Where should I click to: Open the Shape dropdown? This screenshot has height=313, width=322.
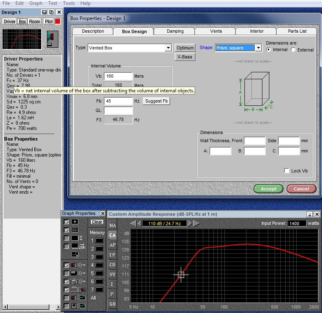tap(259, 48)
